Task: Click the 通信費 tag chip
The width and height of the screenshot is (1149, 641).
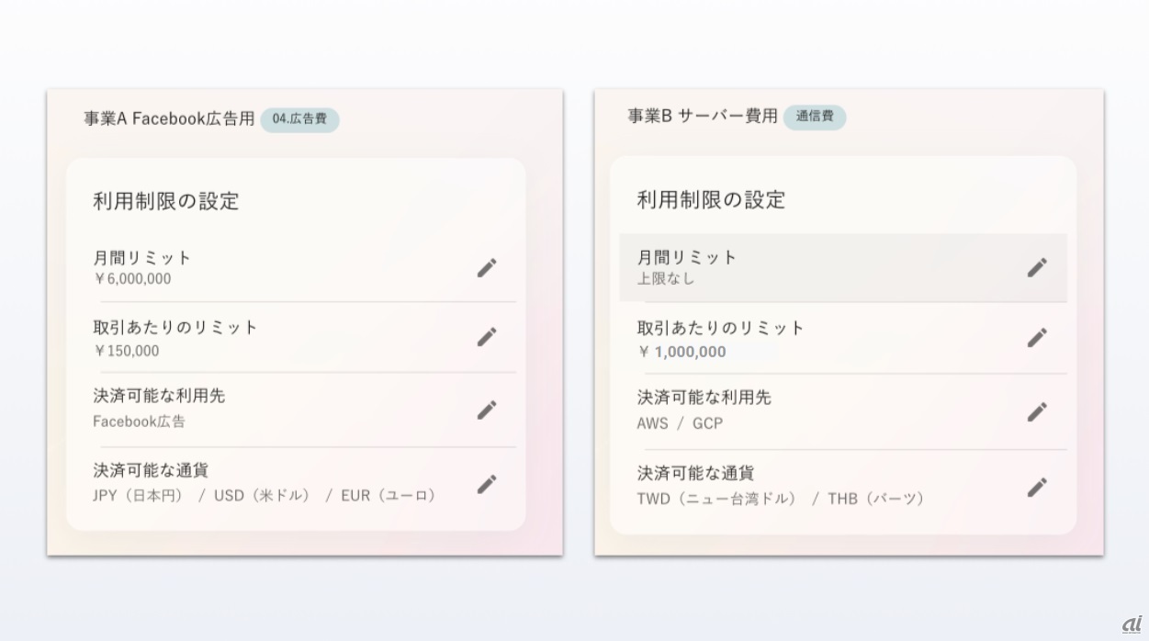Action: [x=815, y=117]
